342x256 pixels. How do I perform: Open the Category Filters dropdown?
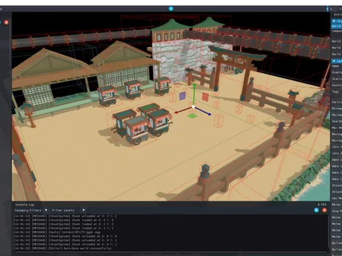31,210
